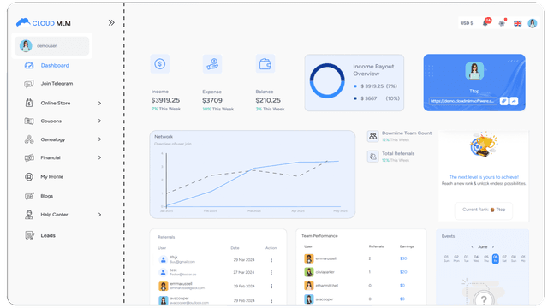The image size is (548, 308).
Task: Expand Coupons submenu chevron
Action: (99, 121)
